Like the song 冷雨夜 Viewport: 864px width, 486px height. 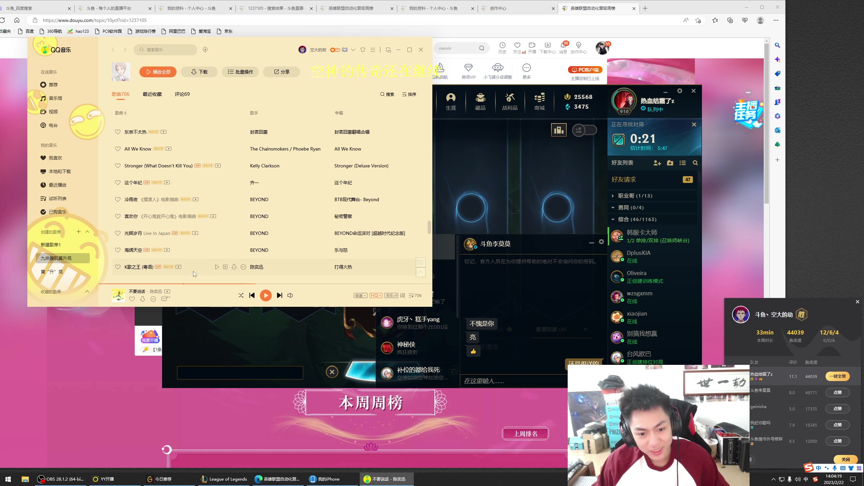coord(118,199)
